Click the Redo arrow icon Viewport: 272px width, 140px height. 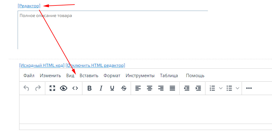38,88
